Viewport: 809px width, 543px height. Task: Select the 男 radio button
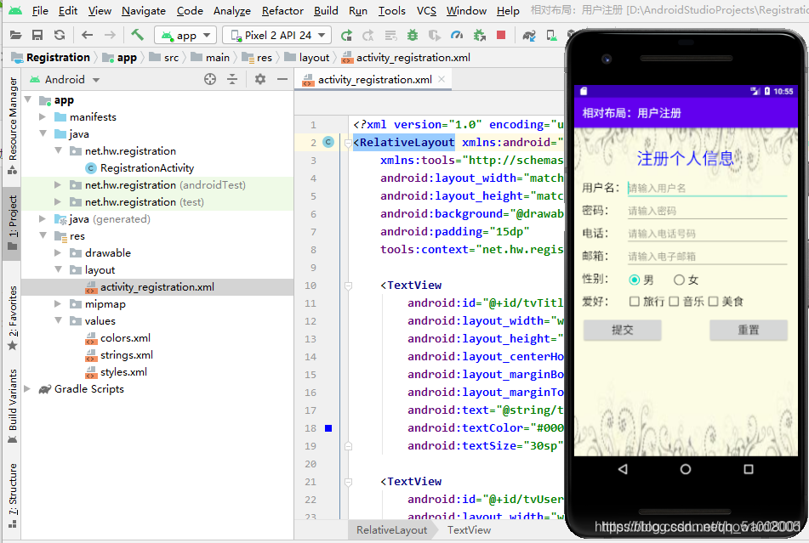click(634, 280)
